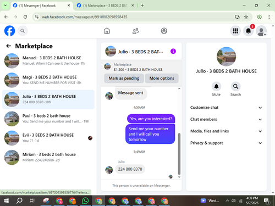Expand the Customize chat section
Image resolution: width=275 pixels, height=206 pixels.
[226, 108]
